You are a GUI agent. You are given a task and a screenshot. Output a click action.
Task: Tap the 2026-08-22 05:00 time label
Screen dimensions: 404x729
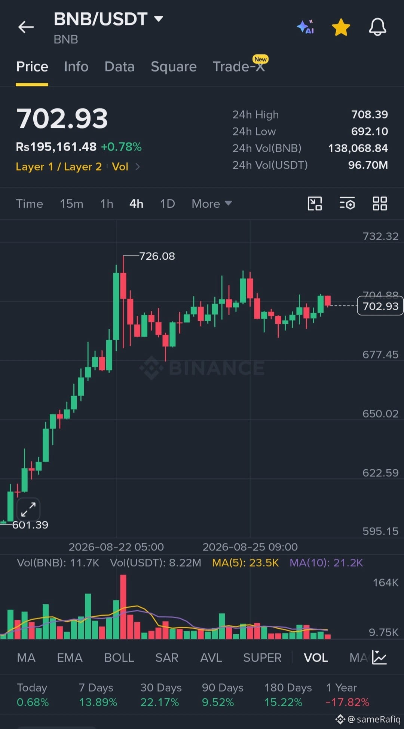[x=116, y=547]
